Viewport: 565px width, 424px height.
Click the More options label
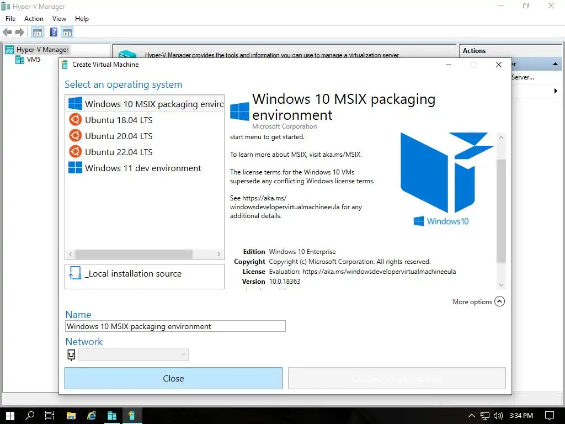[472, 302]
